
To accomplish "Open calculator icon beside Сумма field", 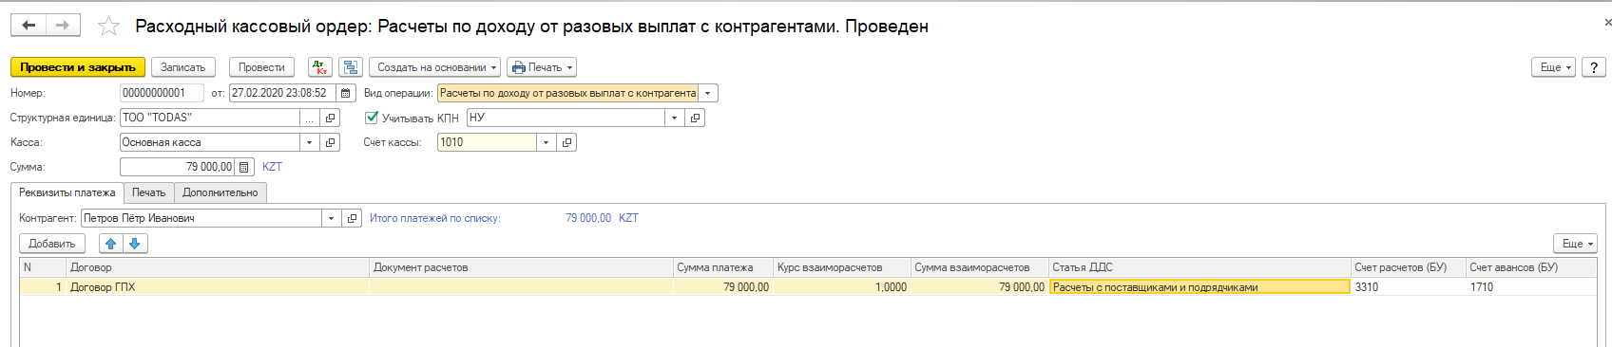I will pyautogui.click(x=244, y=167).
